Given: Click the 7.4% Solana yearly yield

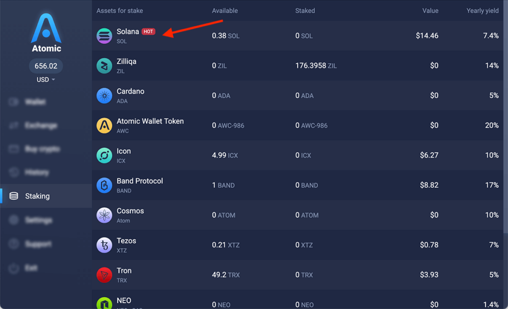Looking at the screenshot, I should pos(491,36).
